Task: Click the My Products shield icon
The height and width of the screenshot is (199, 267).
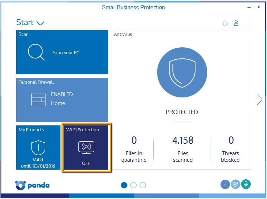Action: coord(38,148)
